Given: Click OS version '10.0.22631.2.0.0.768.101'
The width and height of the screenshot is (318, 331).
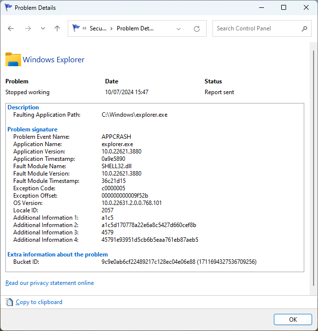Looking at the screenshot, I should point(132,203).
